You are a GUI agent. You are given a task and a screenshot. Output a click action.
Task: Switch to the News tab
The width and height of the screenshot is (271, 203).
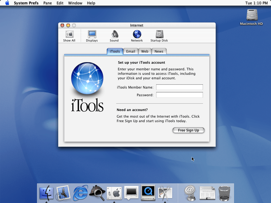click(159, 51)
